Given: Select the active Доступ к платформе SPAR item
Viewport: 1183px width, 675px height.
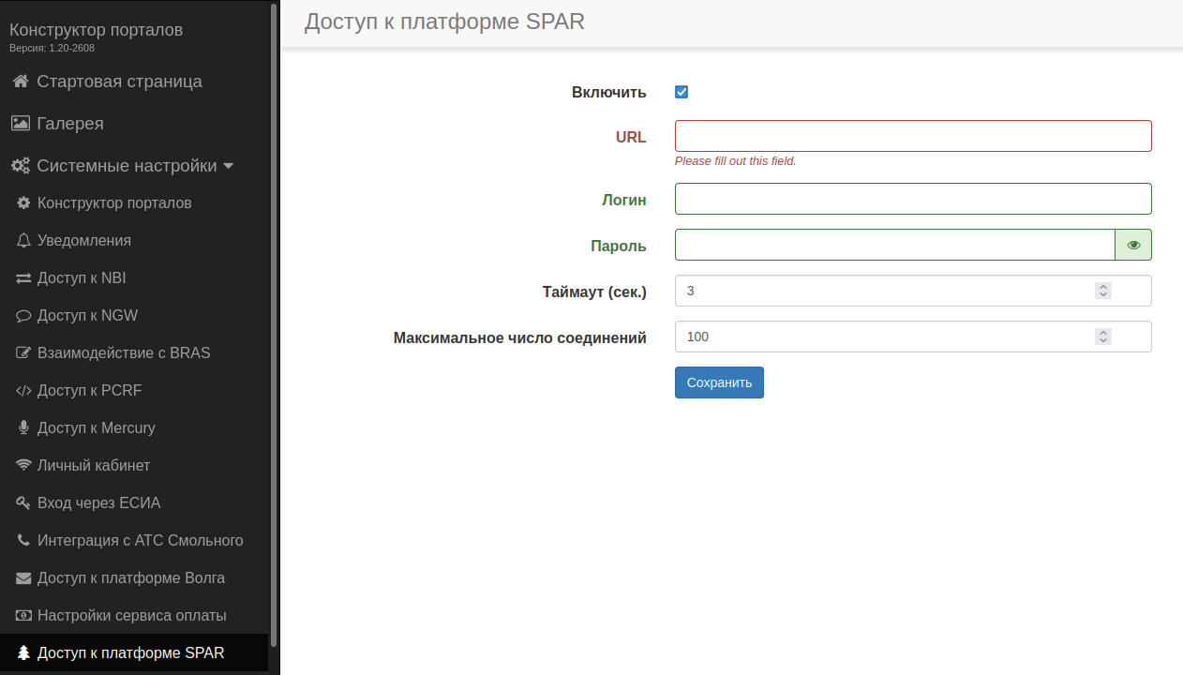Looking at the screenshot, I should (134, 652).
